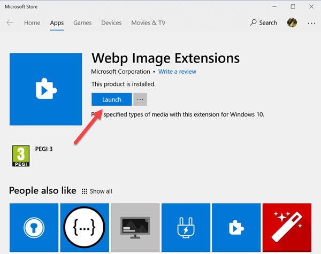Screen dimensions: 321x254
Task: Go back with the arrow icon
Action: click(10, 22)
